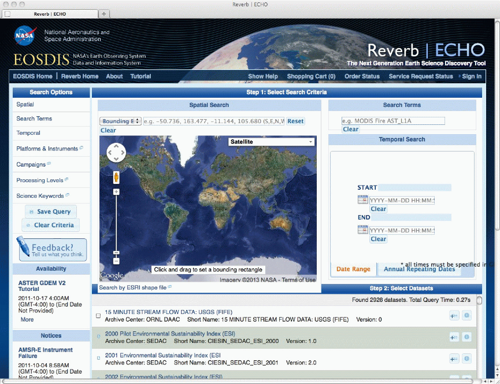
Task: Click popup icon next to Science Keywords
Action: pos(67,195)
